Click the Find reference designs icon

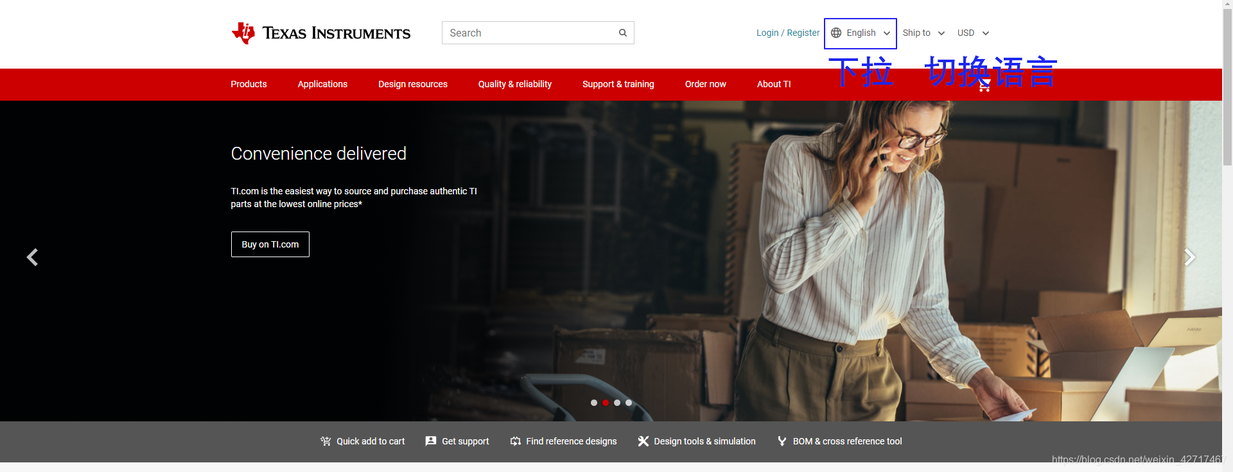click(x=515, y=441)
